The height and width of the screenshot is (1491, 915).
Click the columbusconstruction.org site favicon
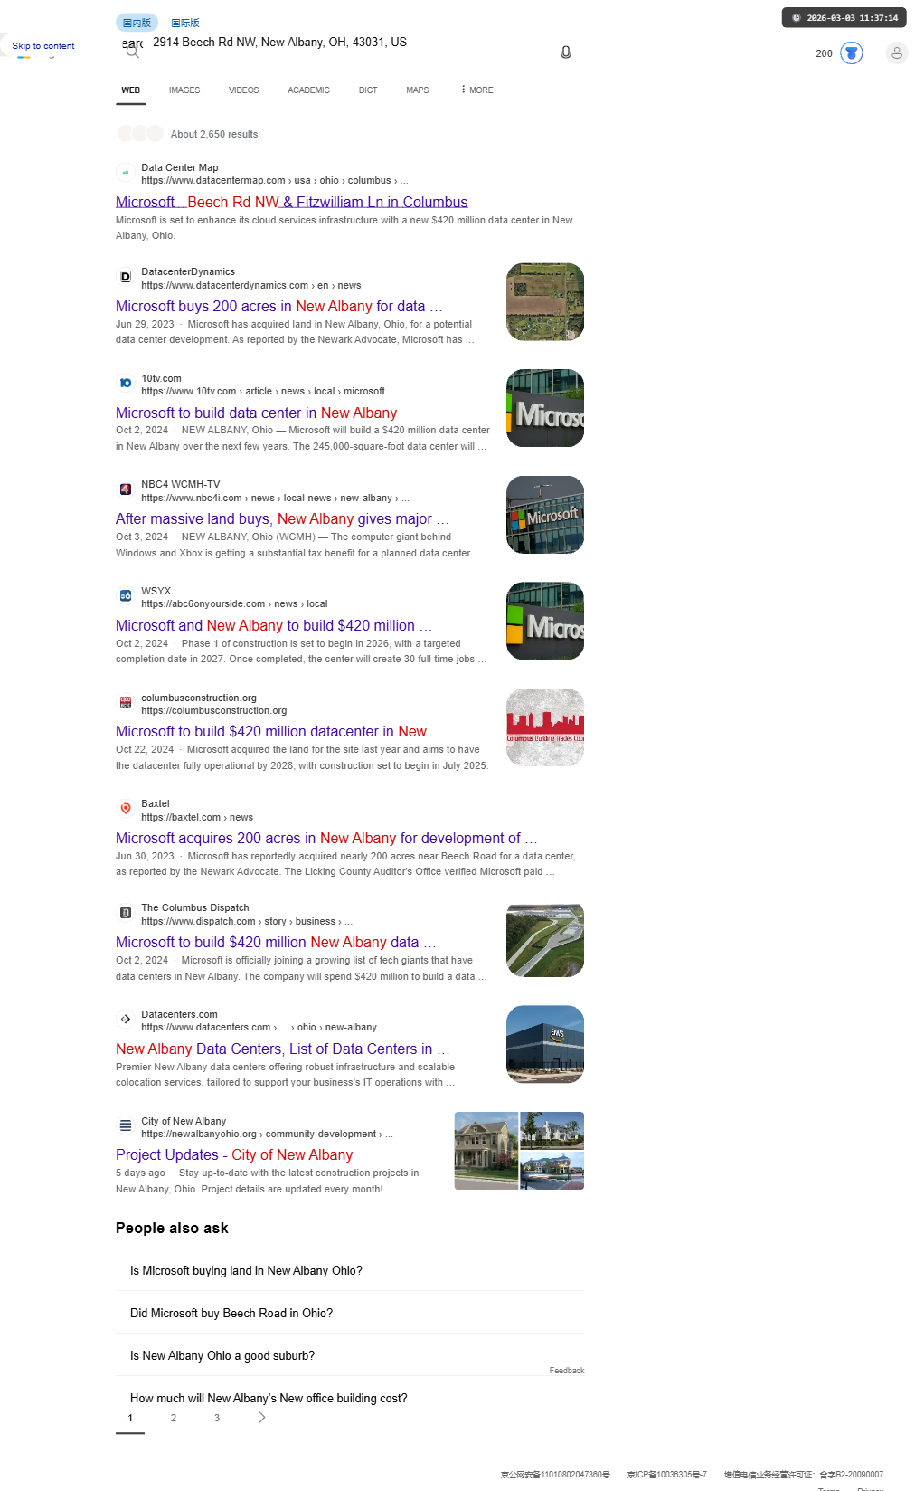click(x=126, y=702)
